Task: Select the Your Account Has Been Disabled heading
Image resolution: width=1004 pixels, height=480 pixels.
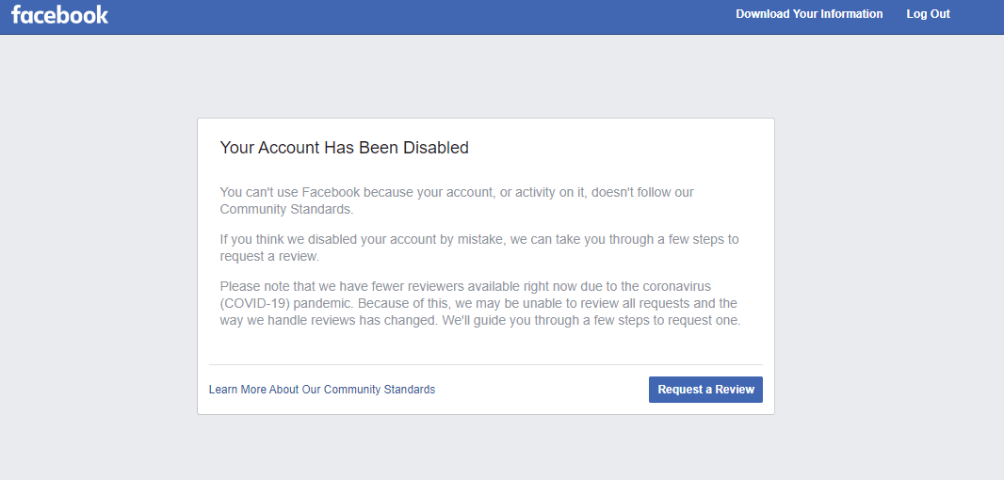Action: tap(344, 148)
